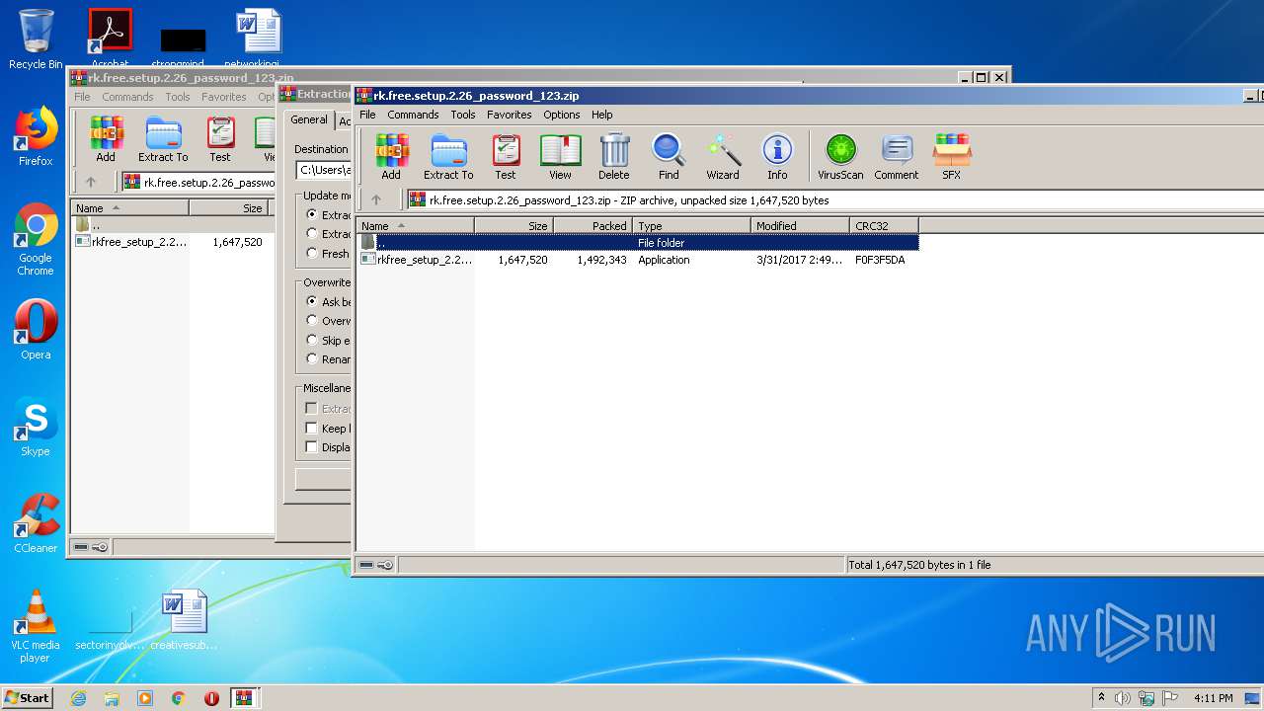
Task: Click up arrow in background WinRAR window
Action: 91,182
